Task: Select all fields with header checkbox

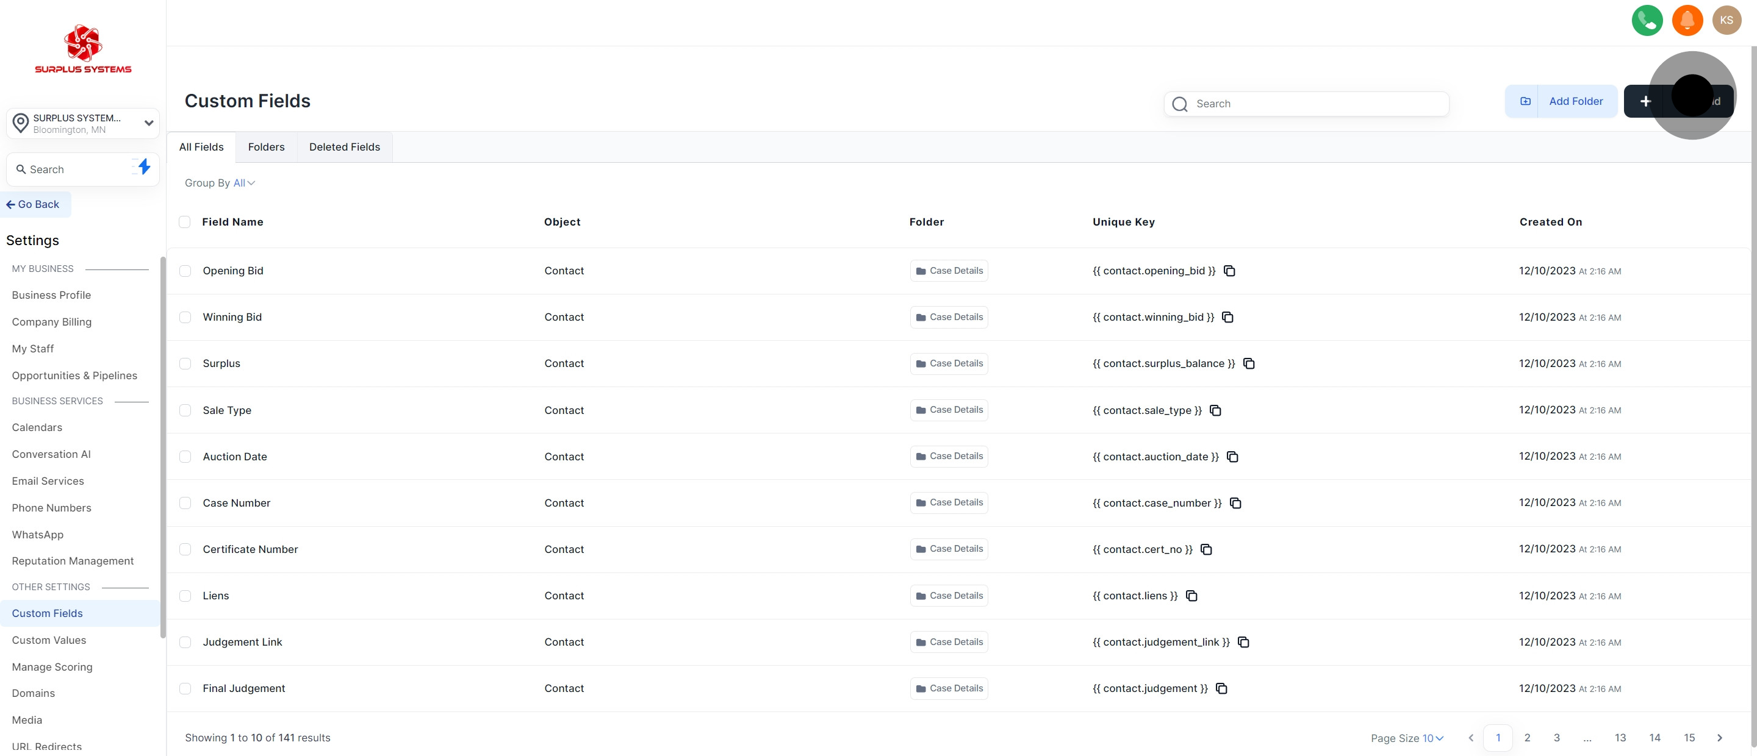Action: click(x=184, y=223)
